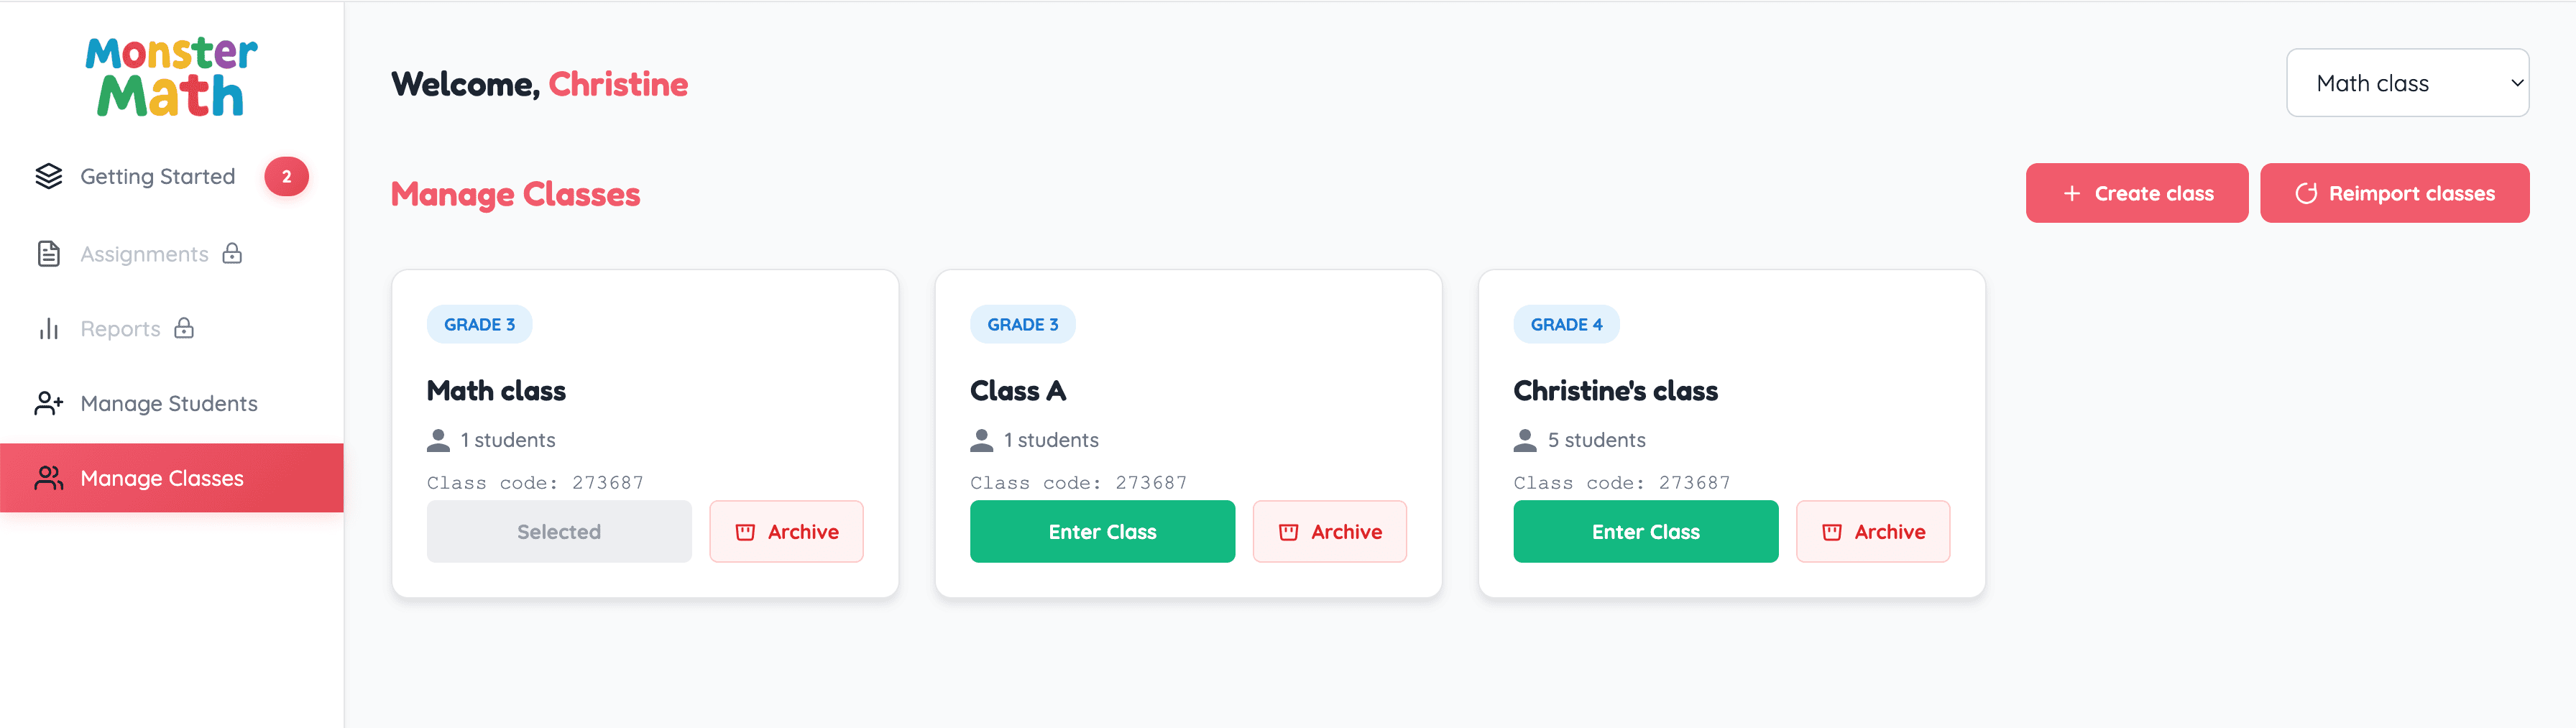Open Getting Started in sidebar
The height and width of the screenshot is (728, 2576).
[x=158, y=177]
